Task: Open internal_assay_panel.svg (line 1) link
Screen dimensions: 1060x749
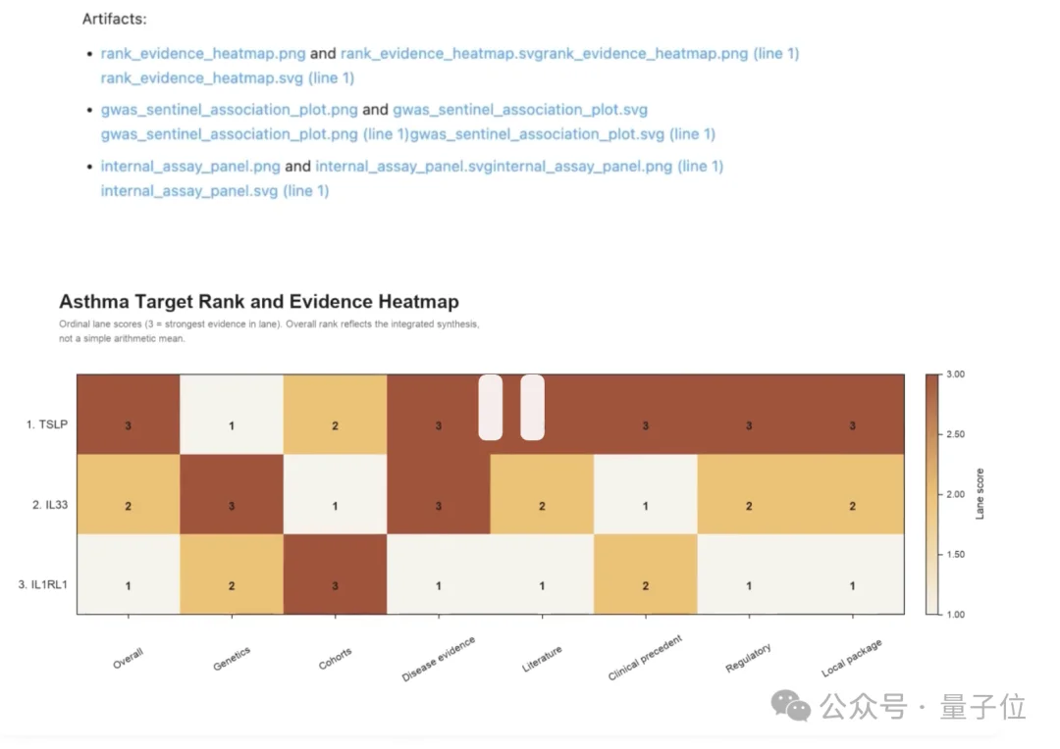Action: point(215,190)
